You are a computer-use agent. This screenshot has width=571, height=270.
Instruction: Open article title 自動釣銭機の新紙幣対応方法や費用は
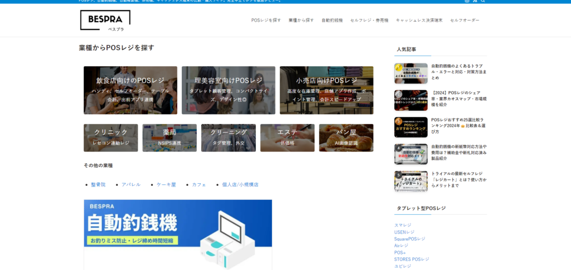click(459, 153)
